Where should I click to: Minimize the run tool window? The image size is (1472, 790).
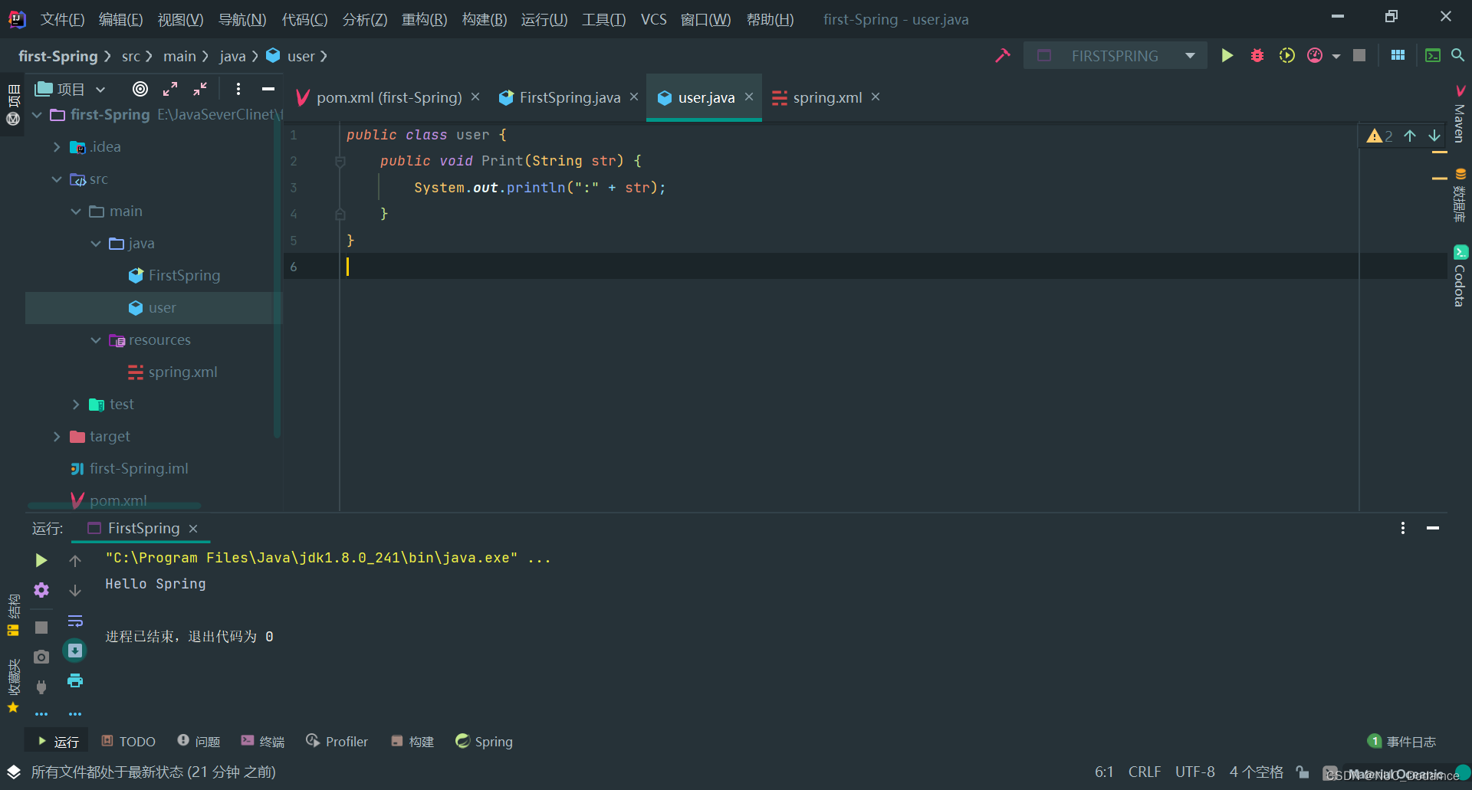1433,528
